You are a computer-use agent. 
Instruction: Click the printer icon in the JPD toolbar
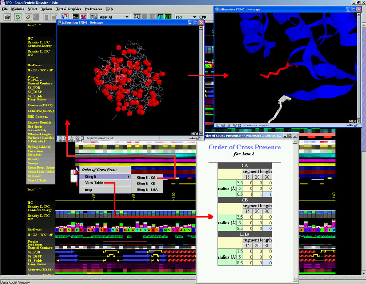[7, 17]
